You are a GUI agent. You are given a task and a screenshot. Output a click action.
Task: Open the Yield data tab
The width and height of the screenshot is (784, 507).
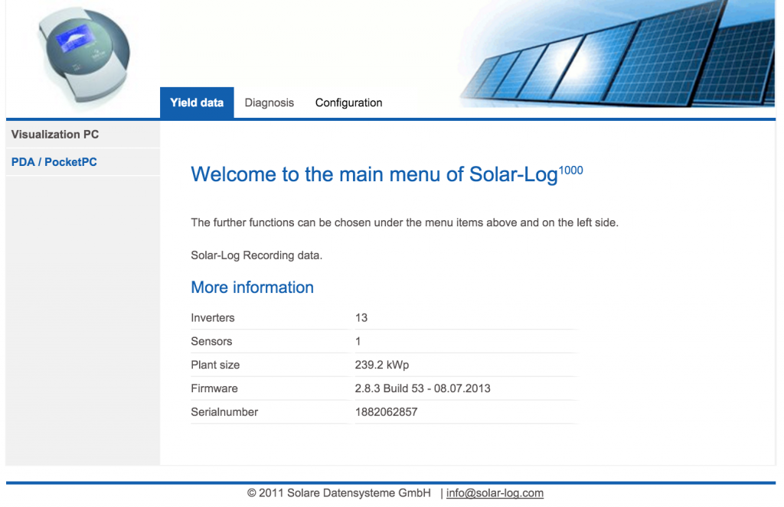coord(197,102)
